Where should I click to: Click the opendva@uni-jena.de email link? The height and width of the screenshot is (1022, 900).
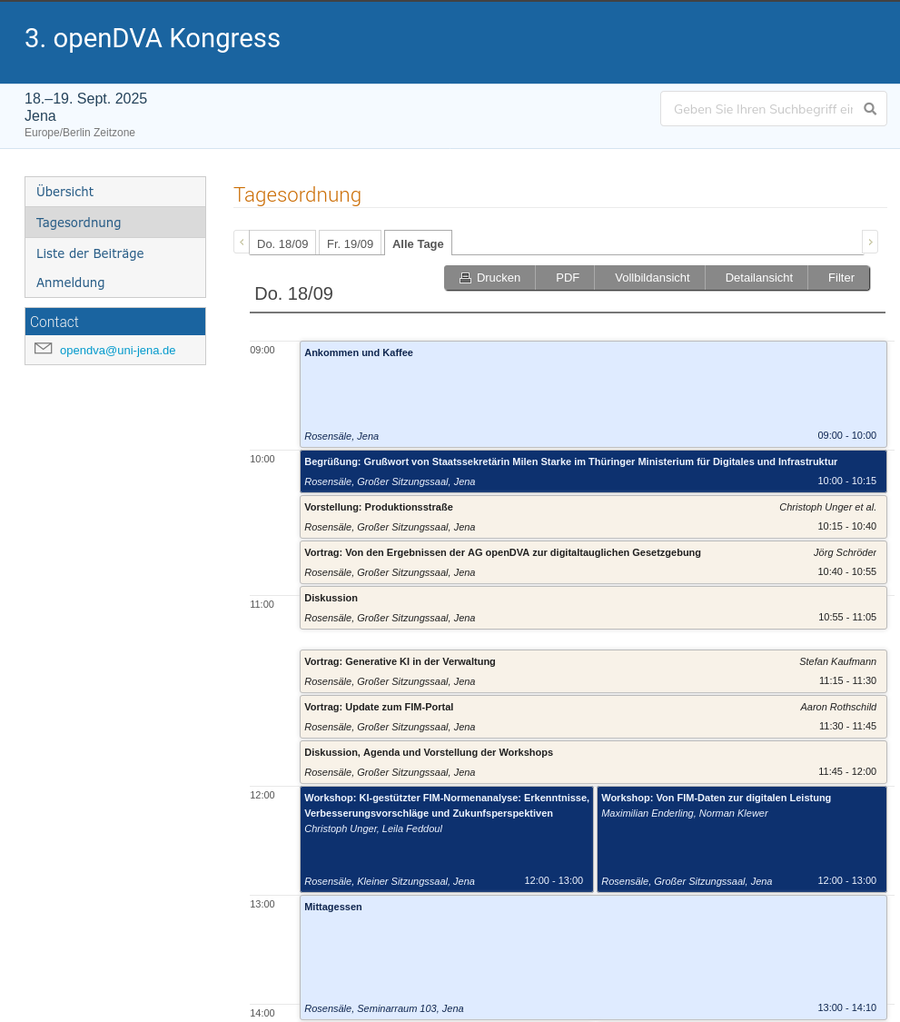(117, 350)
